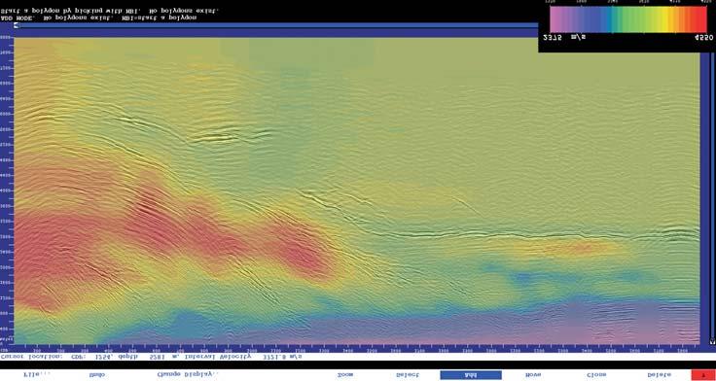Click the vertical scrollbar on the right edge
The width and height of the screenshot is (716, 381).
tap(712, 194)
